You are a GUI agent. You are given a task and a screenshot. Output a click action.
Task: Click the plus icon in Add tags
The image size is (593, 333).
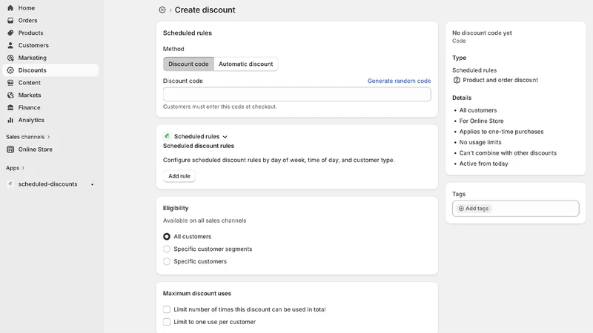coord(461,209)
